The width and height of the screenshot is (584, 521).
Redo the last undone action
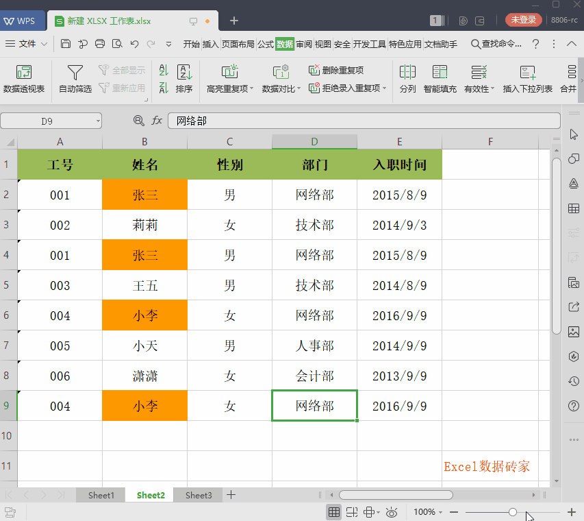151,44
